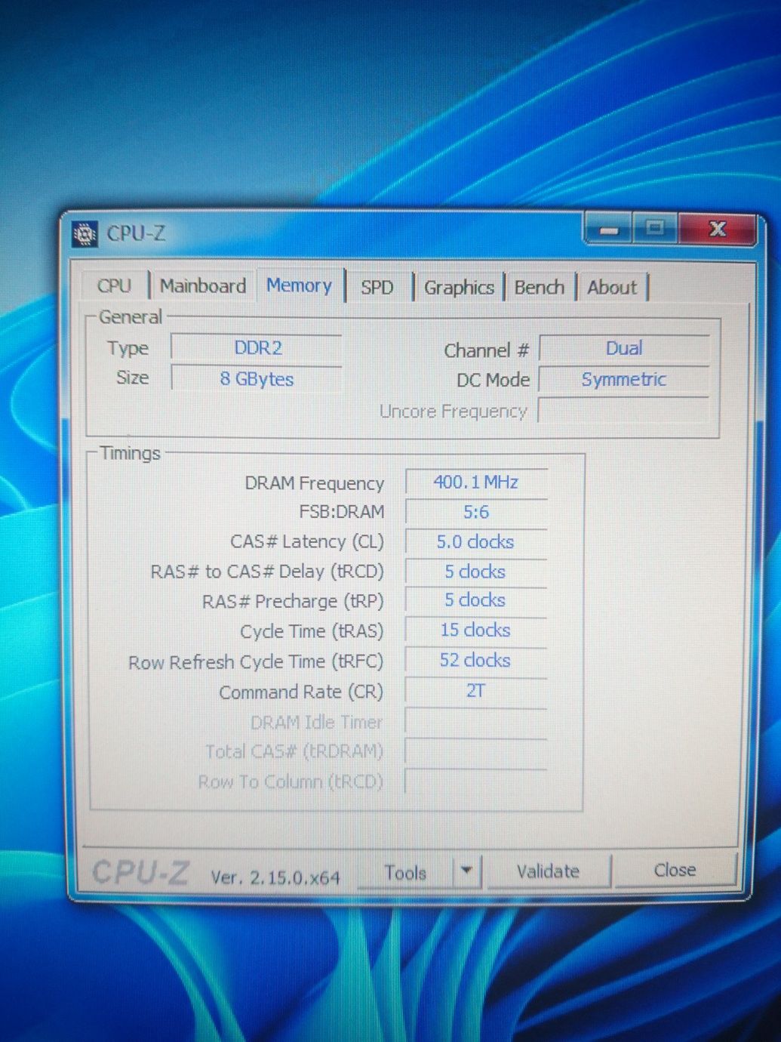Click the tRP 5 clocks value

[476, 600]
